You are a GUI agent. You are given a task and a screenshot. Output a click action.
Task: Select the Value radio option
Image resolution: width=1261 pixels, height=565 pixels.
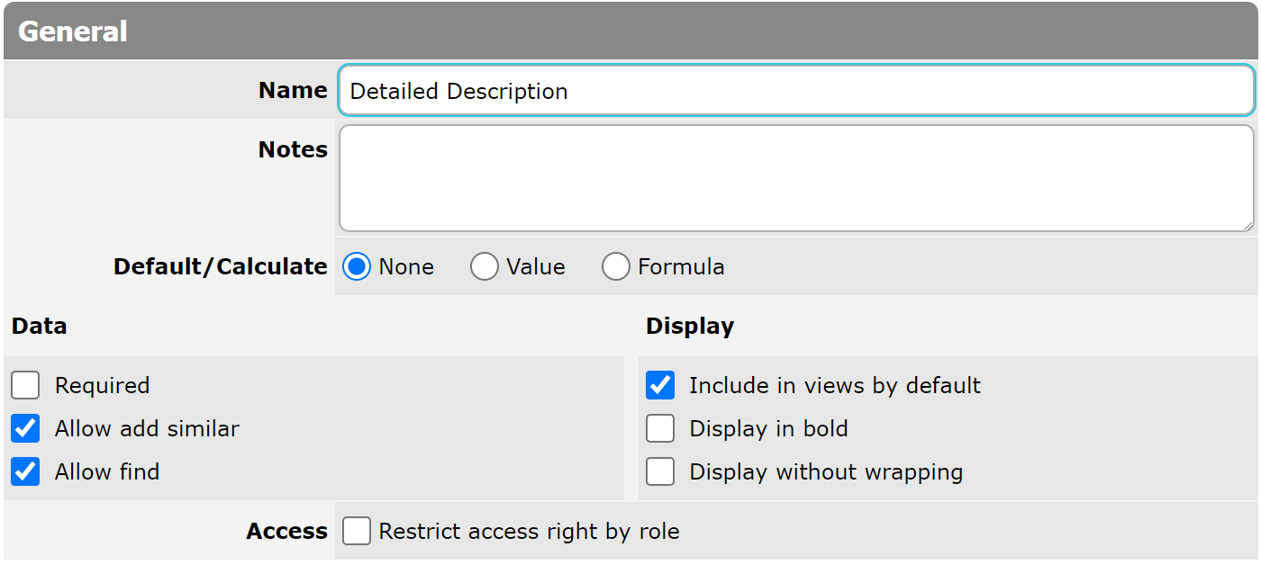click(485, 267)
